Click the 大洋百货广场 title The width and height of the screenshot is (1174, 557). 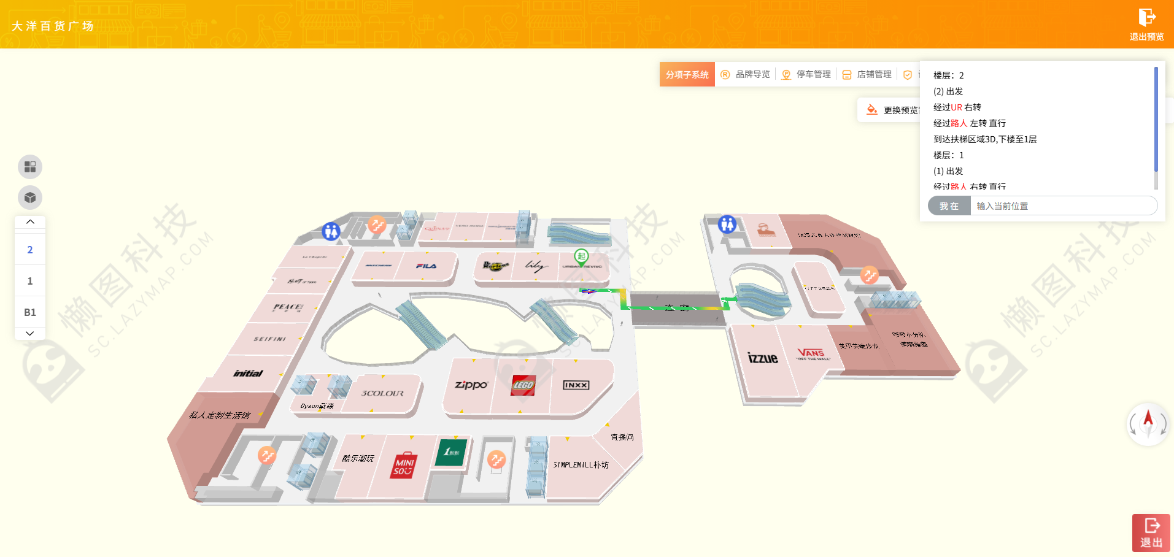pos(52,26)
